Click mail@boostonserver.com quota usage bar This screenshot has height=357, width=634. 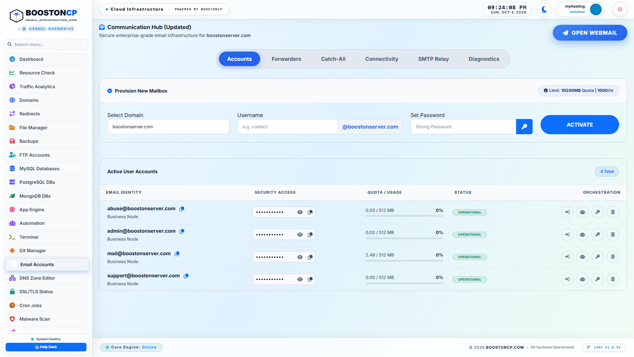click(404, 261)
